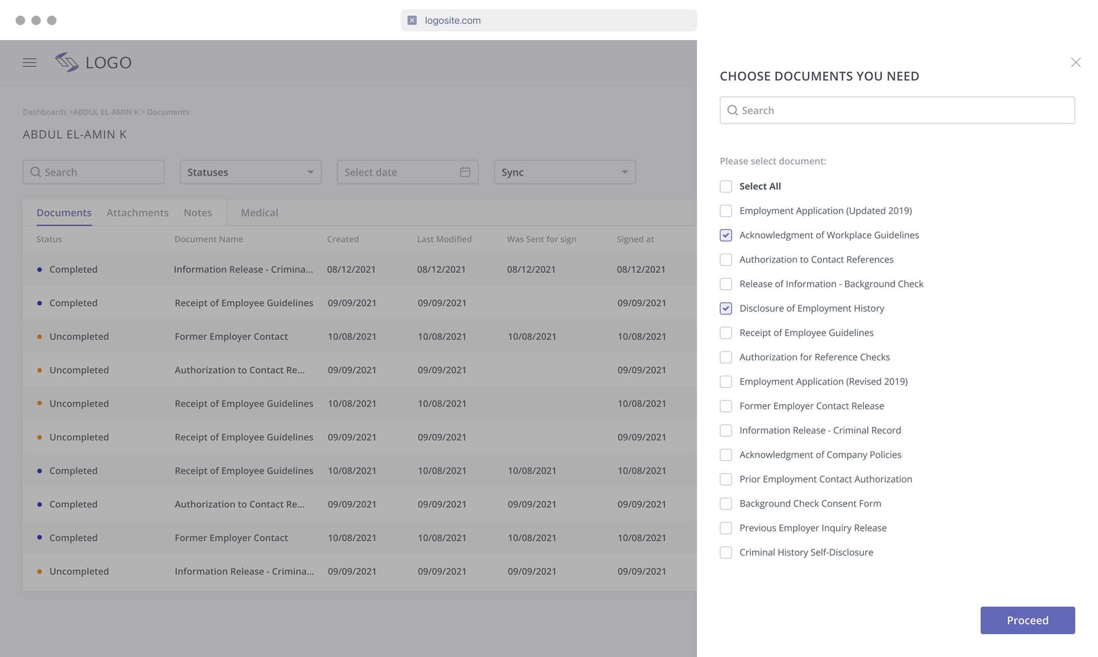
Task: Open the Sync dropdown
Action: (565, 172)
